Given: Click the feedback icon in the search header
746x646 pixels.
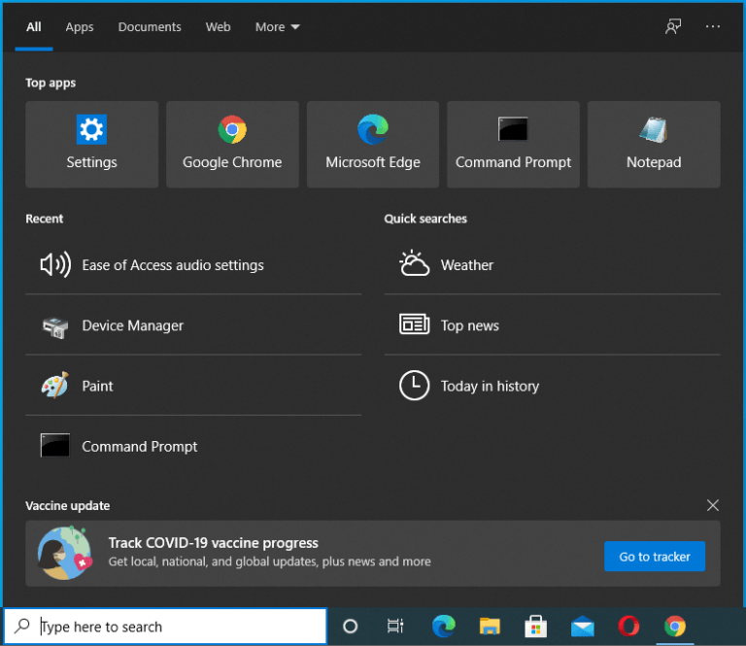Looking at the screenshot, I should click(673, 27).
